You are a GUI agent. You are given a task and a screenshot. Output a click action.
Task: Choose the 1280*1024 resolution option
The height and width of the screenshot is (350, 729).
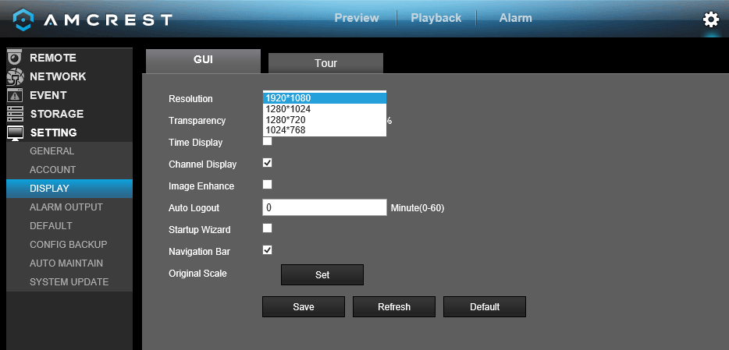pos(325,109)
